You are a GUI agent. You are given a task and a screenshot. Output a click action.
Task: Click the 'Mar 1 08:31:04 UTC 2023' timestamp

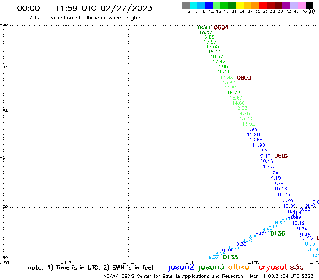281,276
